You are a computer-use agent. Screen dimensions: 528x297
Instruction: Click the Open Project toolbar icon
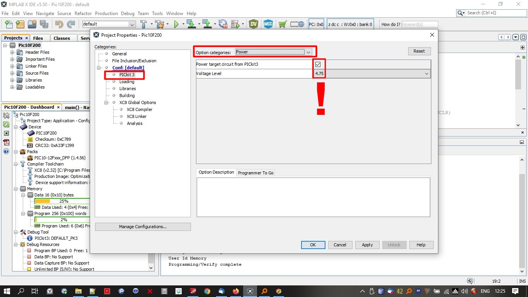[x=32, y=24]
